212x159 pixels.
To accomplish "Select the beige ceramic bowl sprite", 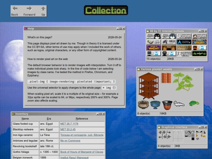I will click(x=143, y=104).
